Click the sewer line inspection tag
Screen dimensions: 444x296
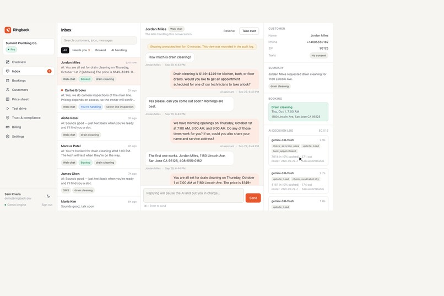tap(120, 107)
